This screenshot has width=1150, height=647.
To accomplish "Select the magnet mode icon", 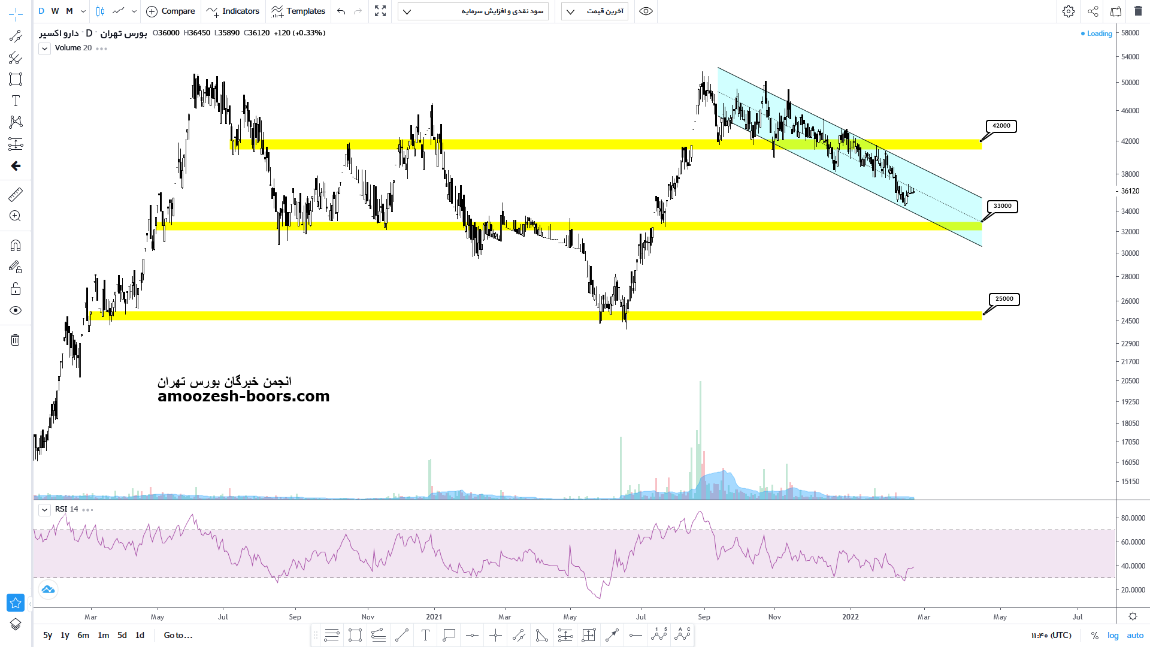I will point(16,246).
